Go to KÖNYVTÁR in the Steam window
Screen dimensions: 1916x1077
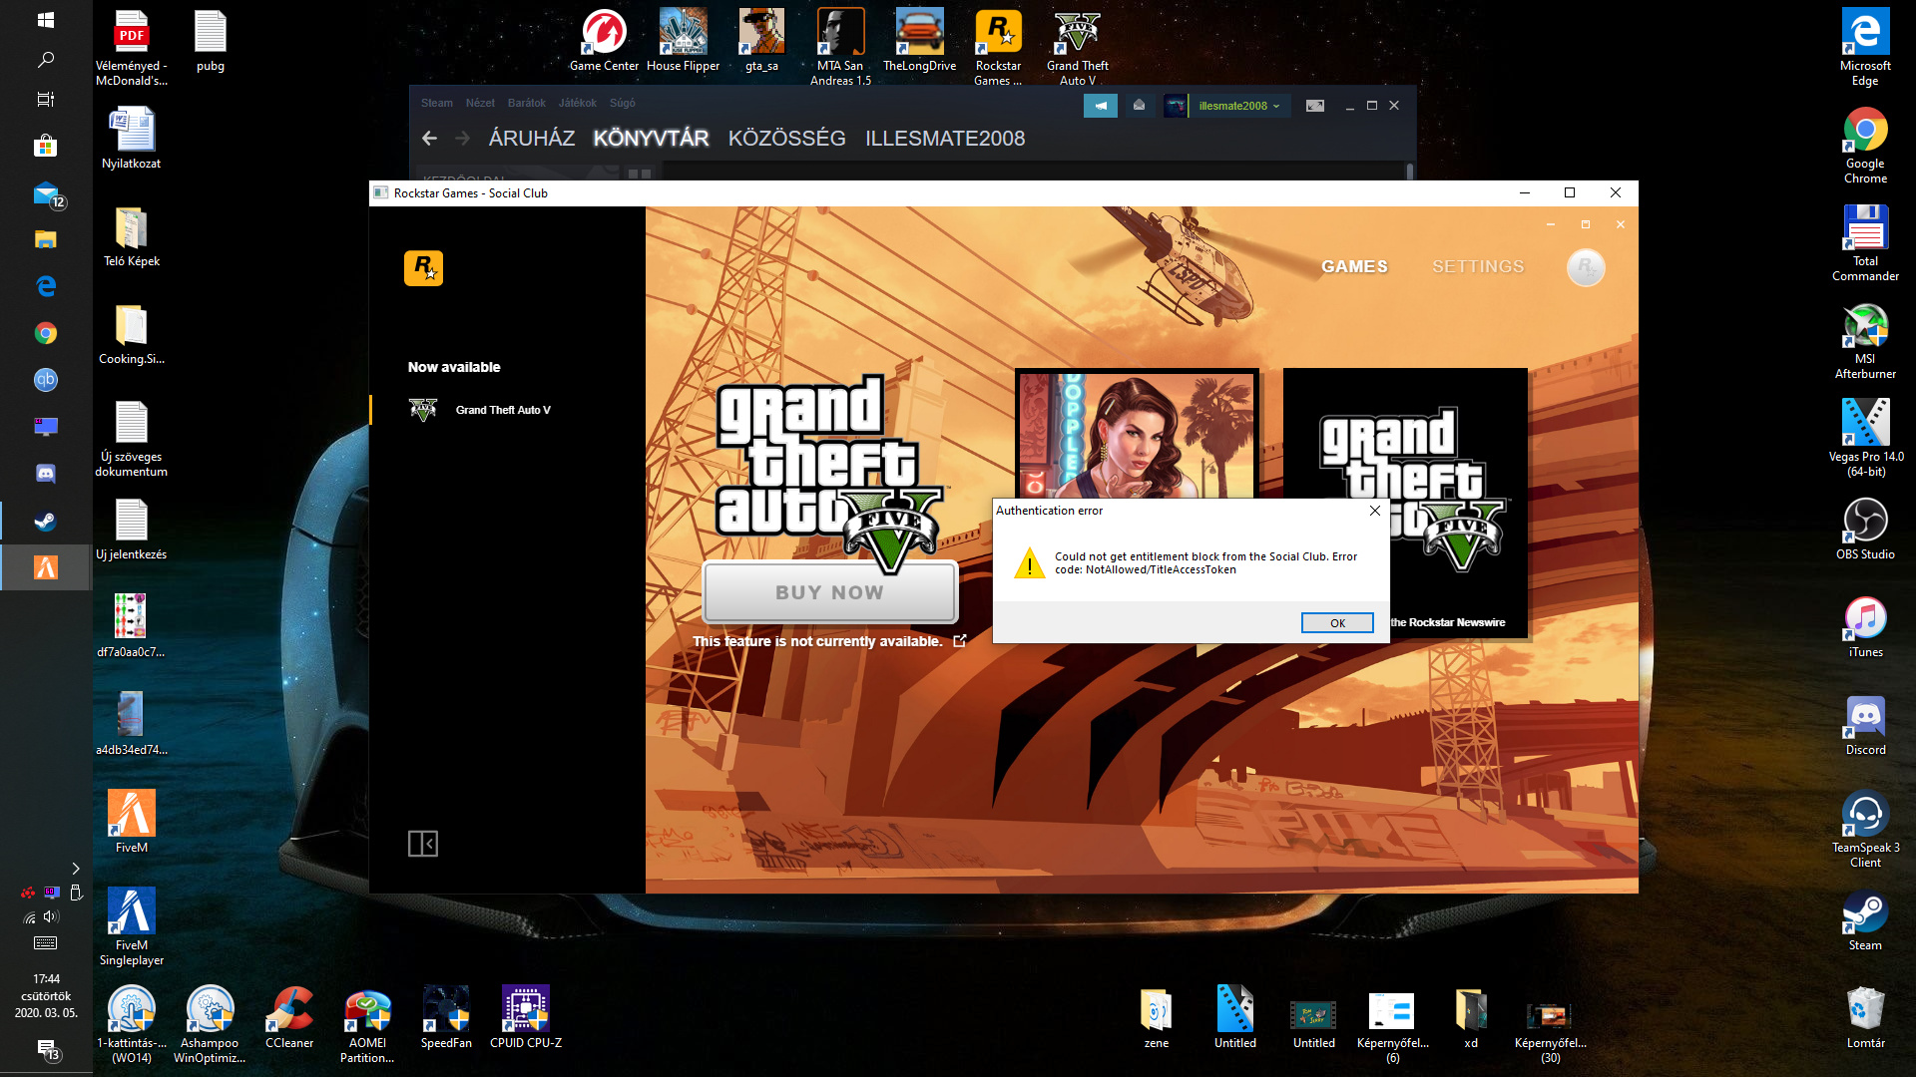click(651, 139)
